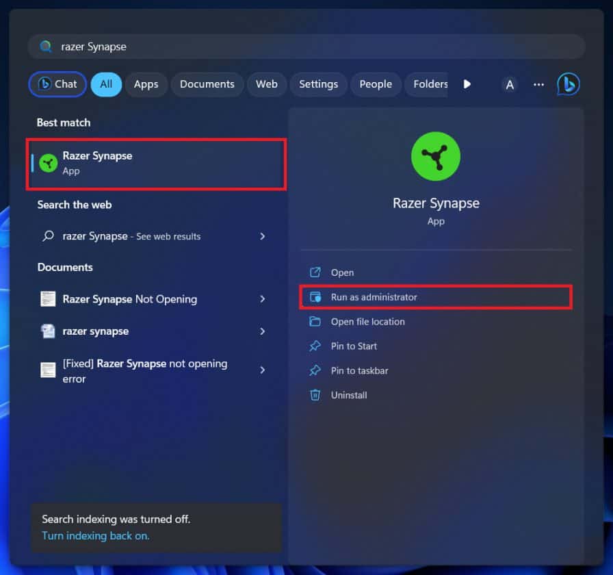The height and width of the screenshot is (575, 613).
Task: Switch to the Apps filter tab
Action: click(146, 84)
